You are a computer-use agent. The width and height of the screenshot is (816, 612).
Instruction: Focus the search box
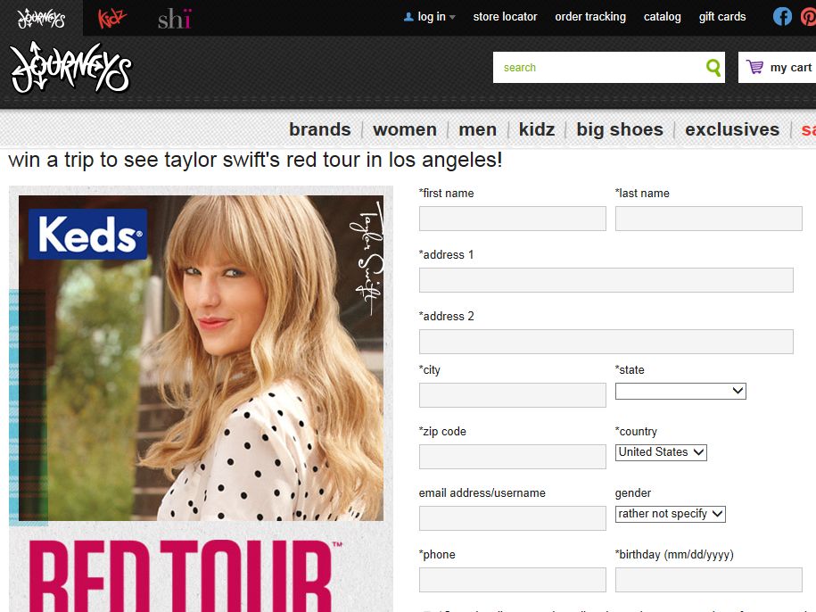pyautogui.click(x=598, y=67)
